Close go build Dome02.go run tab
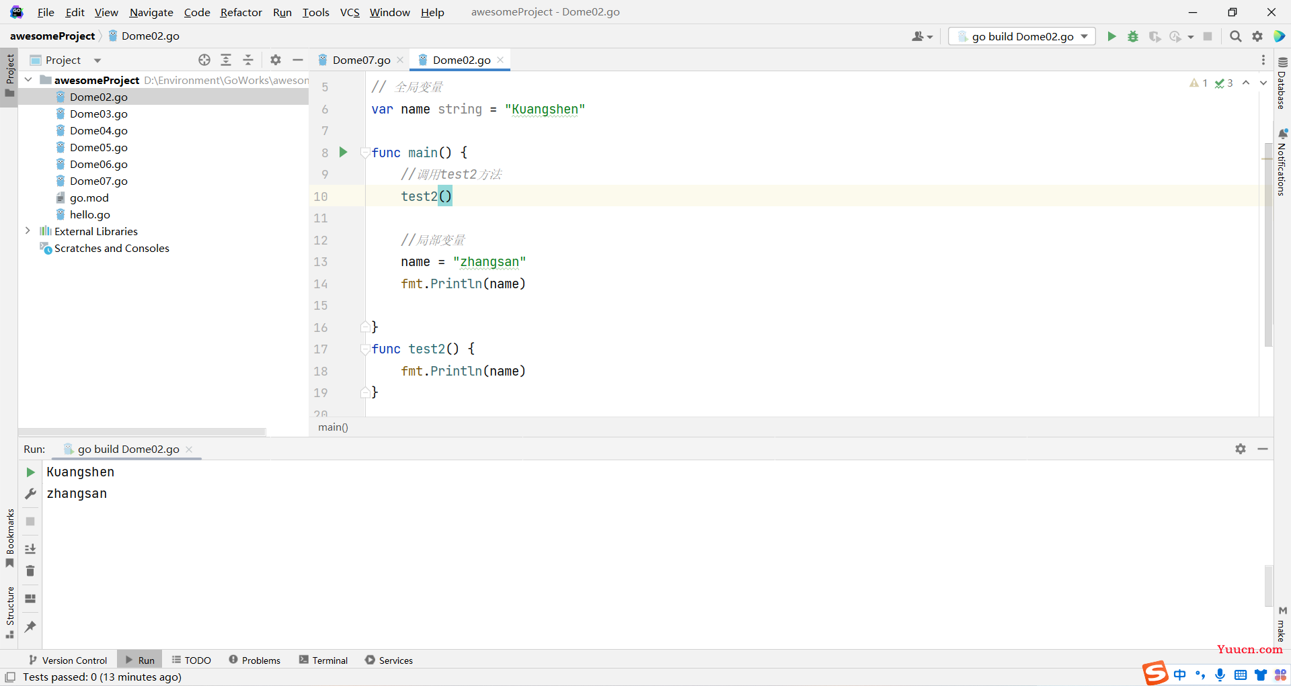Screen dimensions: 1291x686 [189, 449]
